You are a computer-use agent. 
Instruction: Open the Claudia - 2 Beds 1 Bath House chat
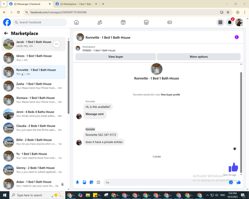(x=33, y=128)
